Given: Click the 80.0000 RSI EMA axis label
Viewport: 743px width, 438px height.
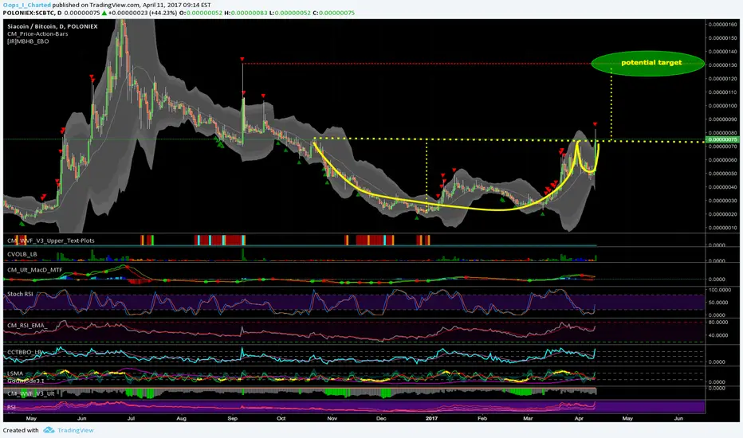Looking at the screenshot, I should click(x=717, y=323).
